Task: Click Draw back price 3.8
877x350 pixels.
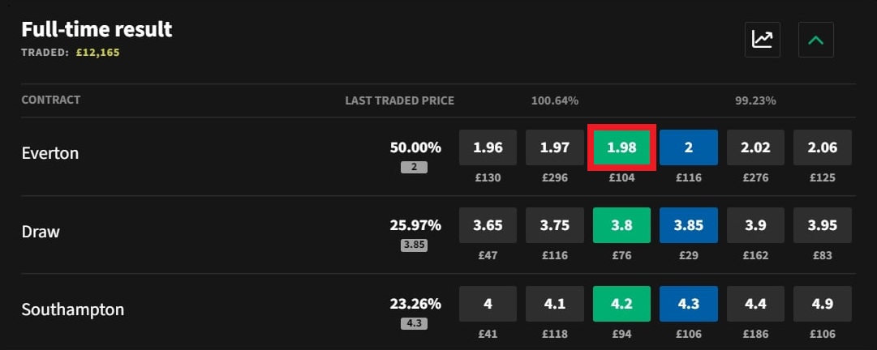Action: click(x=621, y=226)
